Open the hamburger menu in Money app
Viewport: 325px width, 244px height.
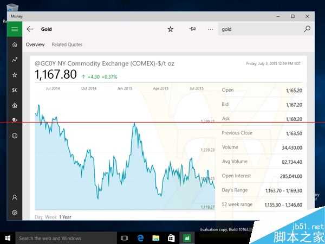[x=15, y=29]
